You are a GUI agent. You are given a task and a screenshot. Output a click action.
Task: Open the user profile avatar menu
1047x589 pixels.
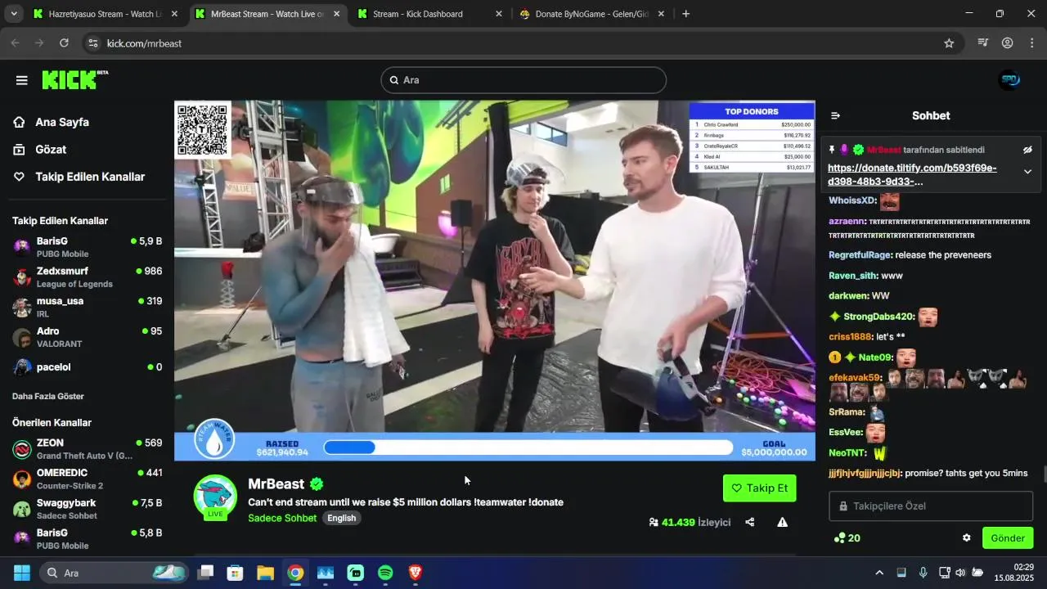point(1010,80)
